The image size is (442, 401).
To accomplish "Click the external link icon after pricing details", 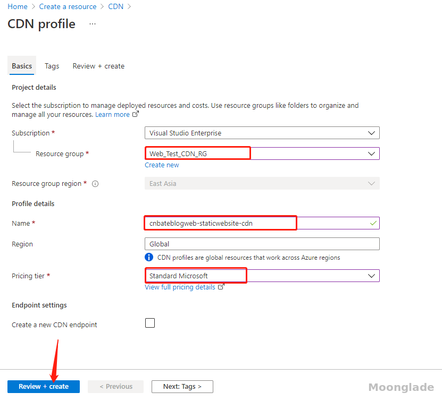I will [221, 287].
